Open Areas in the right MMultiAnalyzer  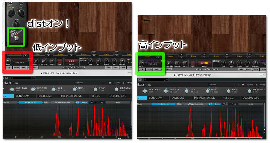pyautogui.click(x=251, y=104)
